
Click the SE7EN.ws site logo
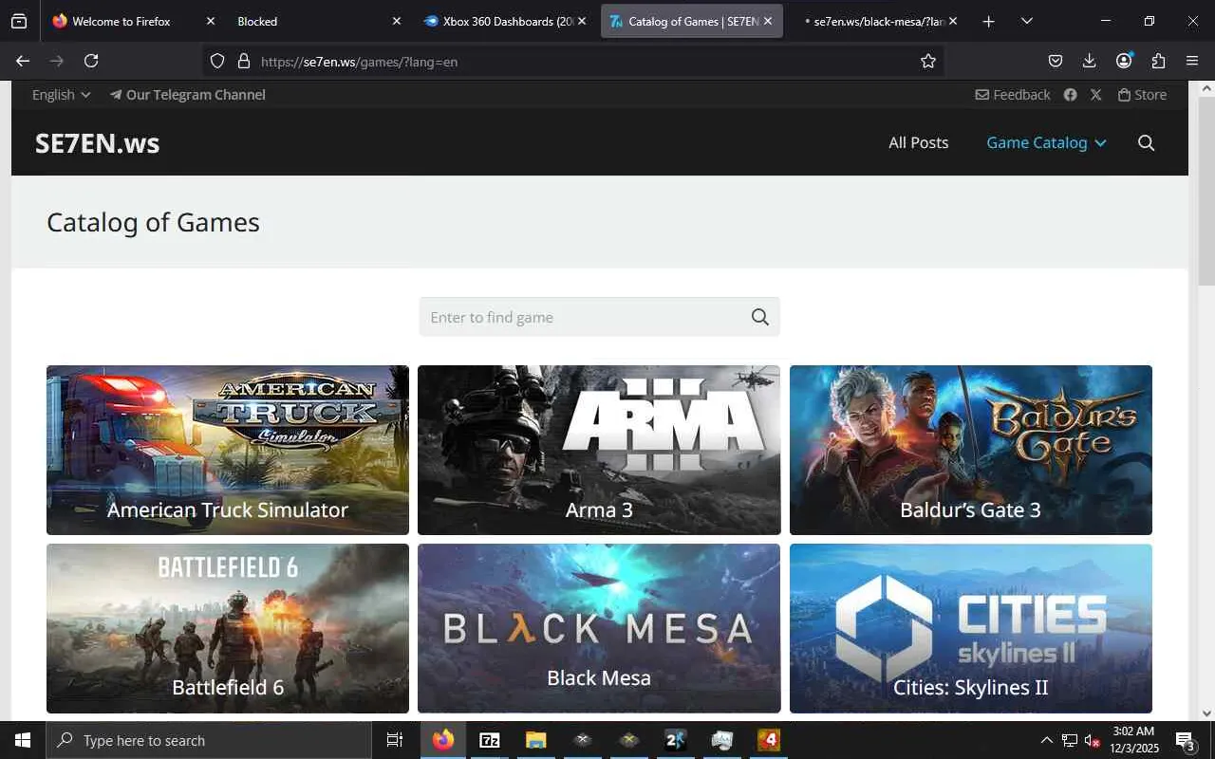click(97, 143)
